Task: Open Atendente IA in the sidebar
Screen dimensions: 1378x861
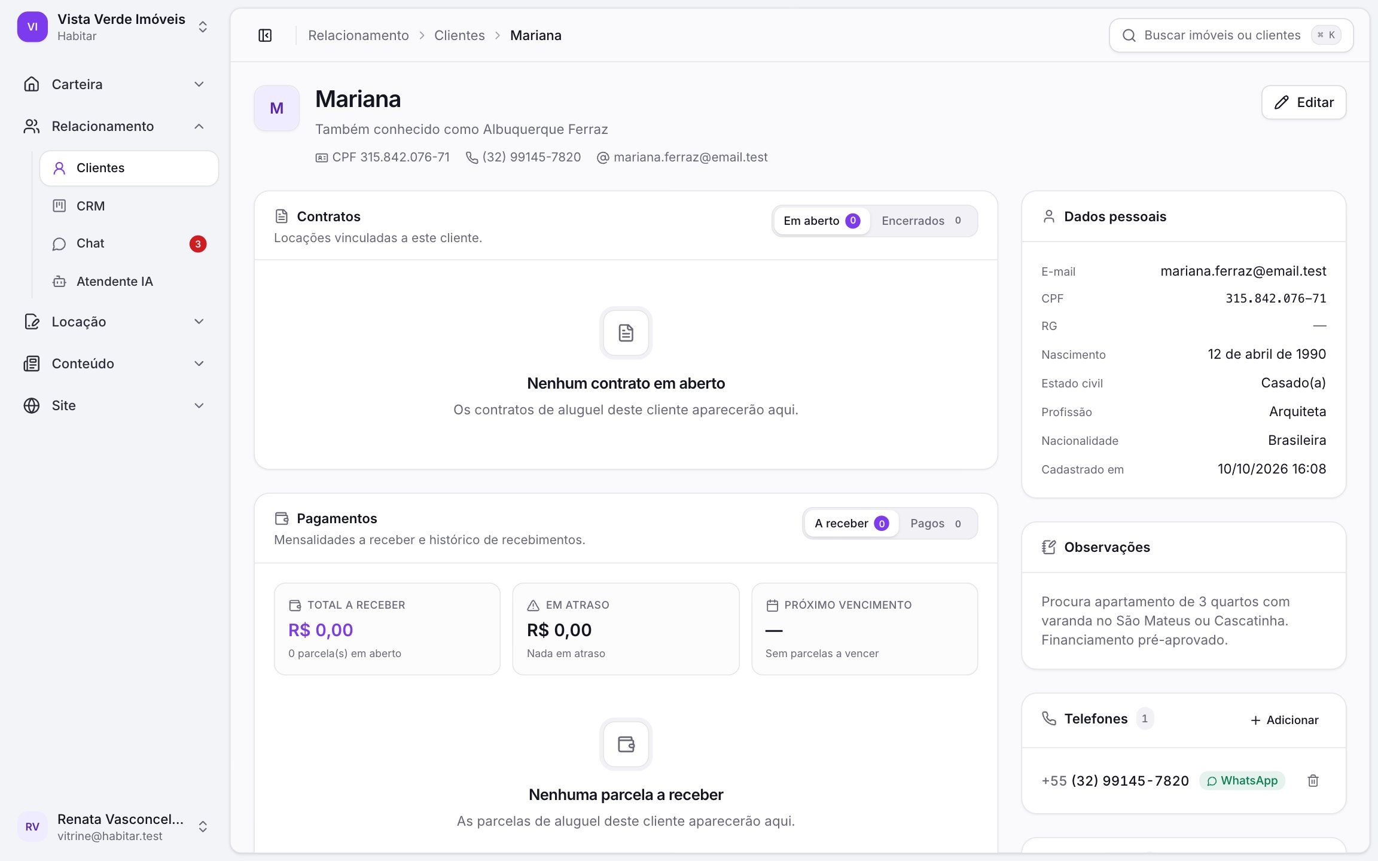Action: click(x=129, y=281)
